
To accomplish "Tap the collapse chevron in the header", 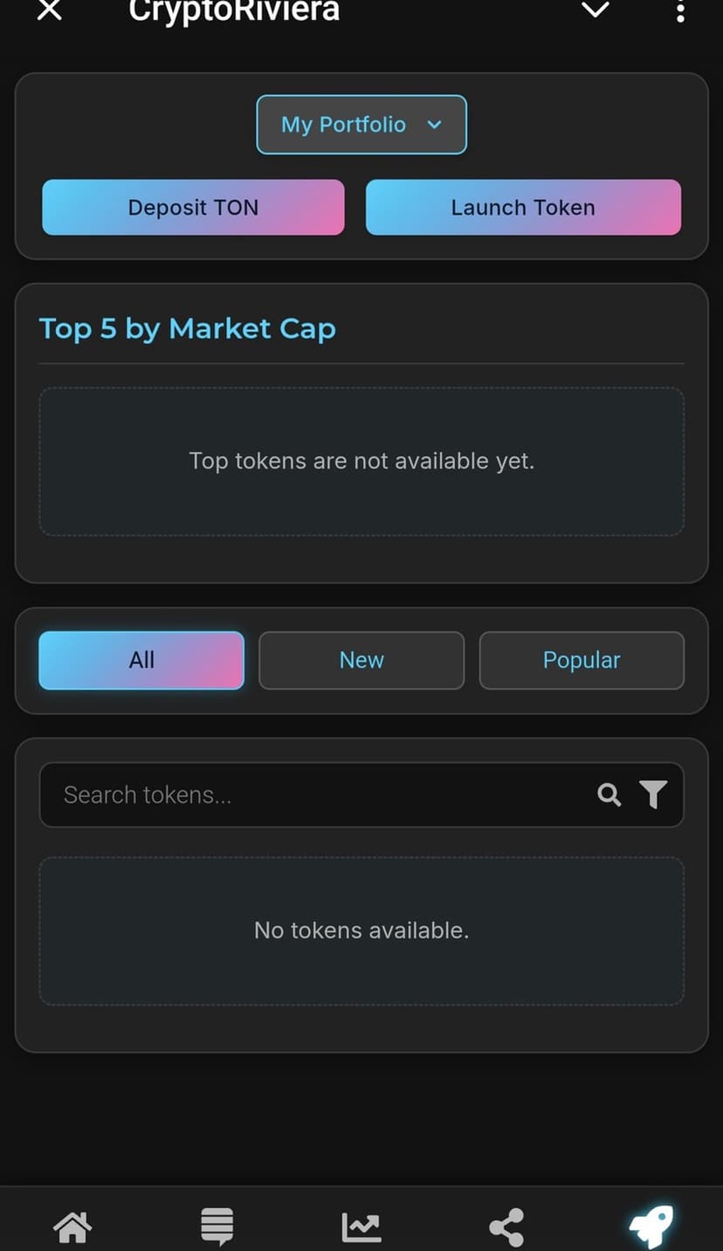I will tap(596, 10).
